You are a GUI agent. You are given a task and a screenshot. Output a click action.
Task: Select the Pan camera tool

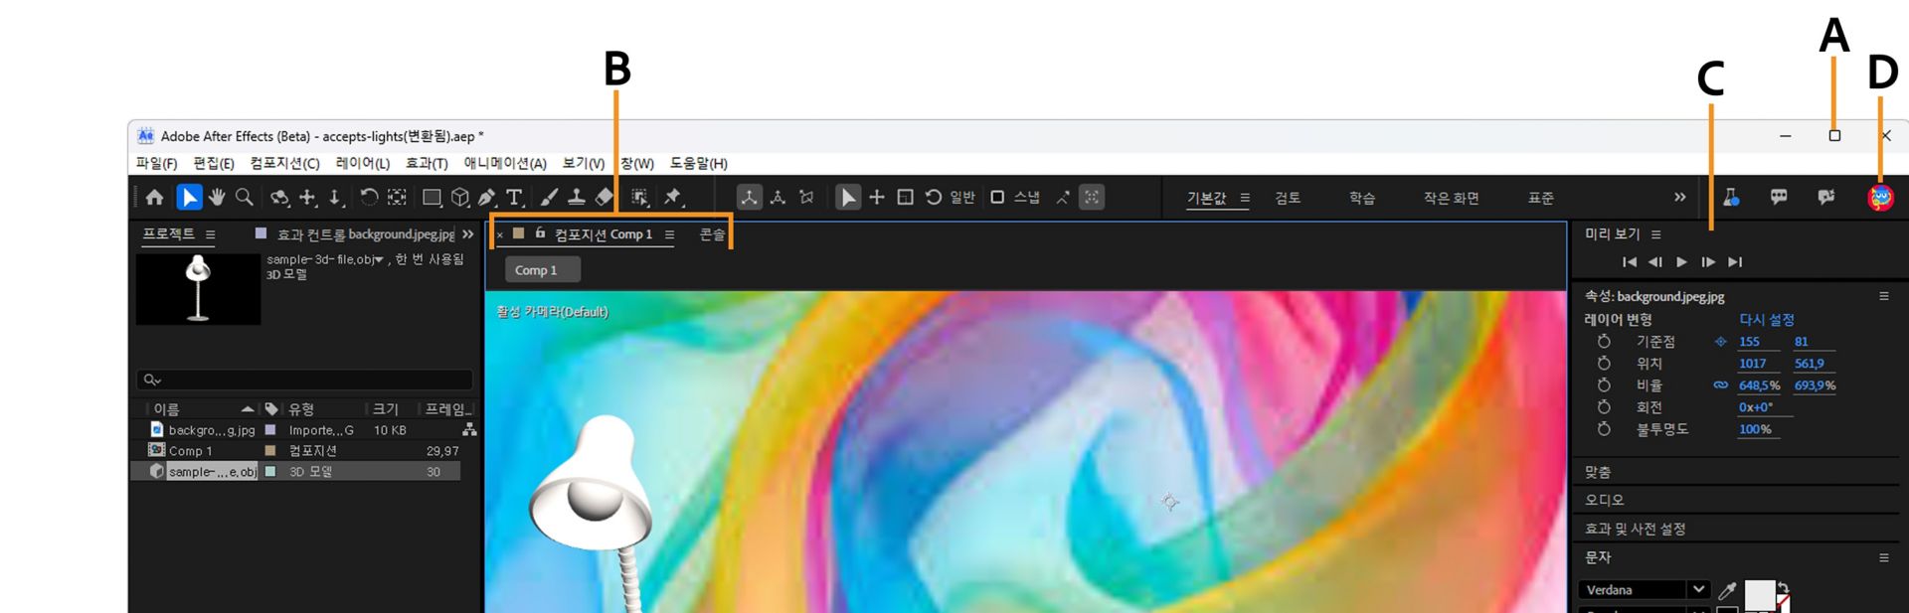click(x=309, y=198)
